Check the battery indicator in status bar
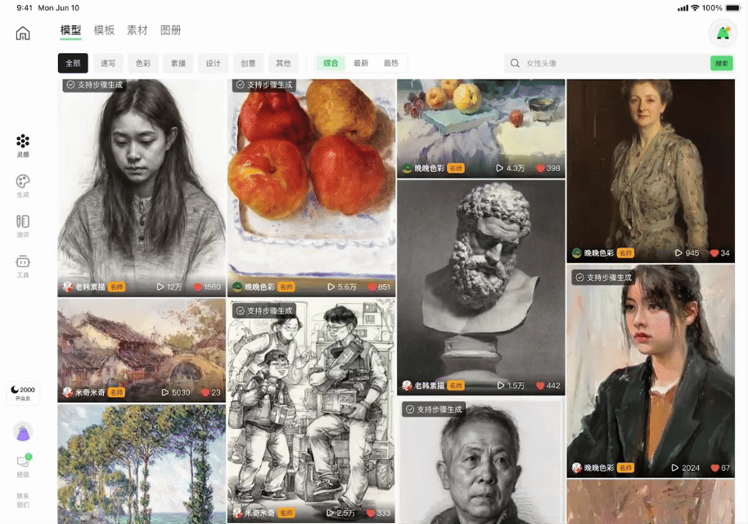 732,7
